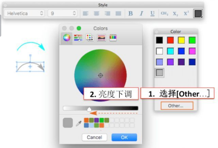Pick the red swatch in Color panel

tap(170, 40)
